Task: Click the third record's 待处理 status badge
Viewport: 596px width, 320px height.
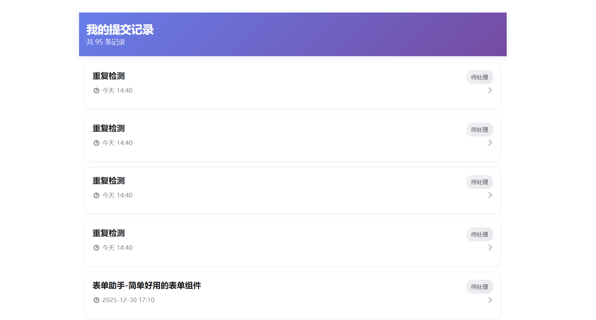Action: pyautogui.click(x=479, y=182)
